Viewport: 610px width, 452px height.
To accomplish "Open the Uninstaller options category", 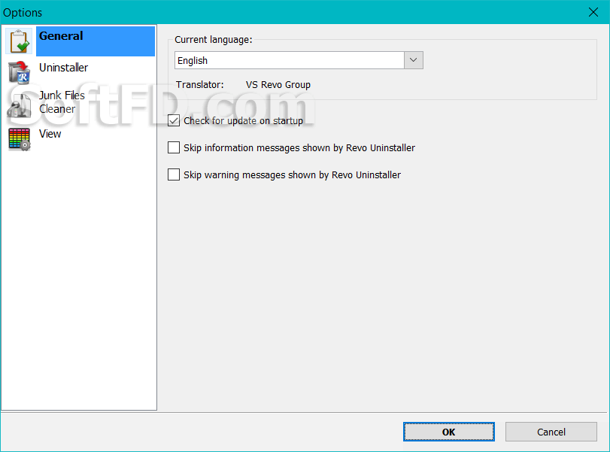I will pyautogui.click(x=64, y=68).
